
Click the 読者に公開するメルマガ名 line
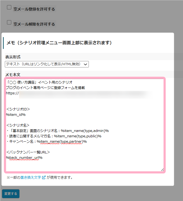(54, 136)
